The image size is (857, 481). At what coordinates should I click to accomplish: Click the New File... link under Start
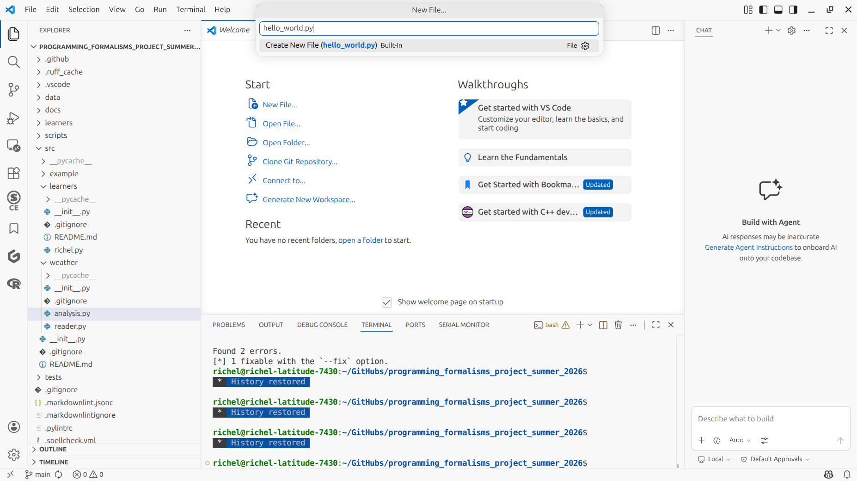coord(280,105)
